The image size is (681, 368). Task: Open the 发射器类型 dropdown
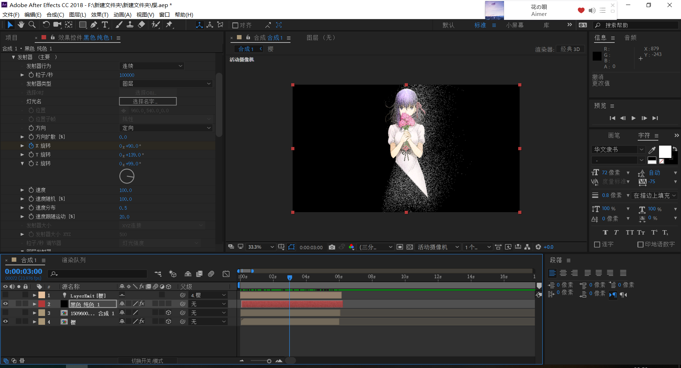pyautogui.click(x=166, y=84)
